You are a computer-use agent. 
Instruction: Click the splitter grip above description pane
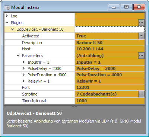click(74, 107)
